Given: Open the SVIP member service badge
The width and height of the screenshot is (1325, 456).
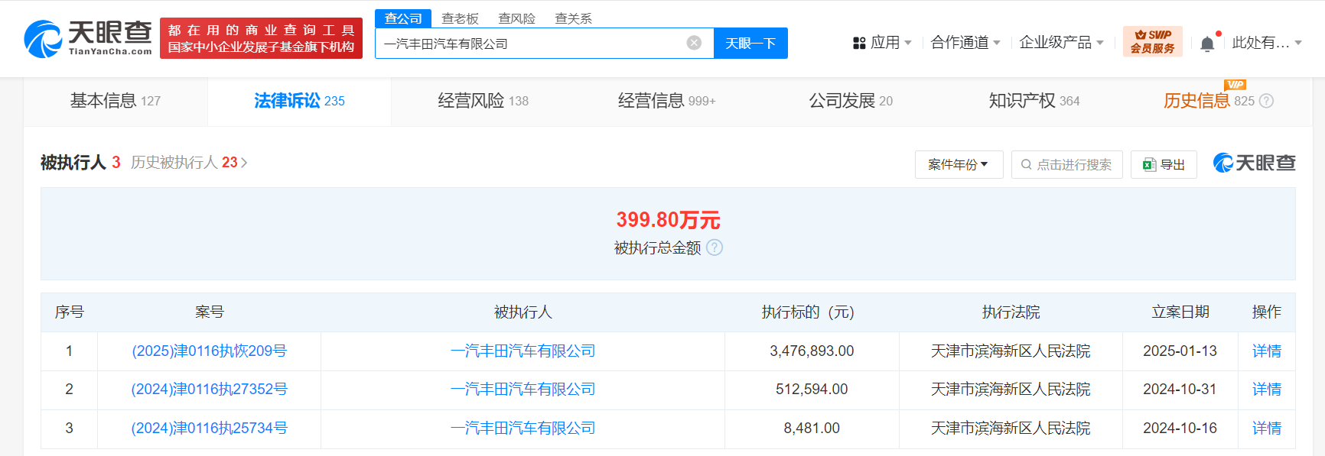Looking at the screenshot, I should [1153, 41].
